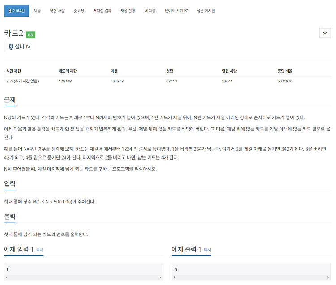The height and width of the screenshot is (285, 336).
Task: Click the example input box containing 6
Action: (x=83, y=269)
